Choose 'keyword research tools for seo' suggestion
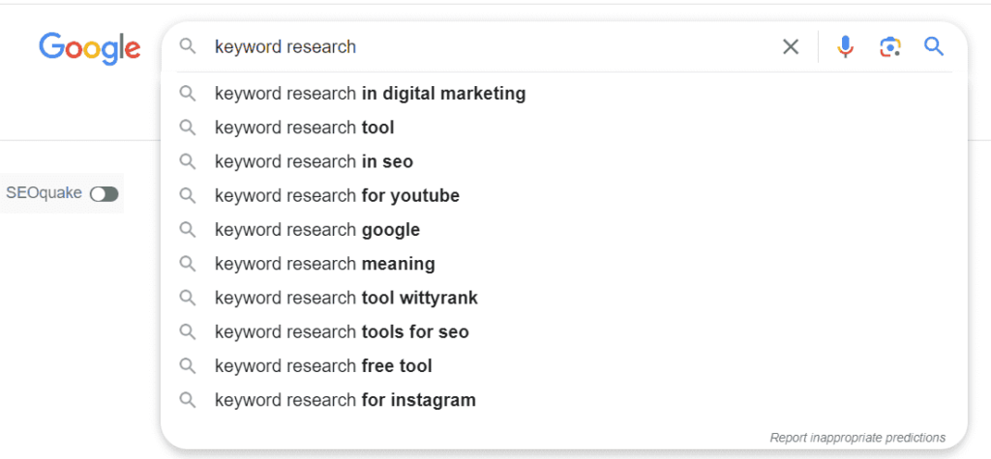Image resolution: width=991 pixels, height=459 pixels. tap(564, 331)
